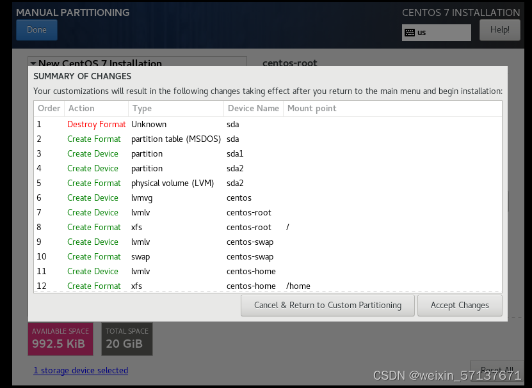Click 'Create Format' in order row 12
Image resolution: width=532 pixels, height=388 pixels.
94,286
